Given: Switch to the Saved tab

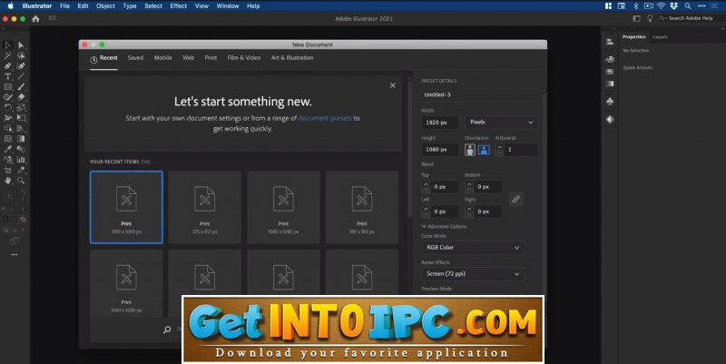Looking at the screenshot, I should coord(135,58).
